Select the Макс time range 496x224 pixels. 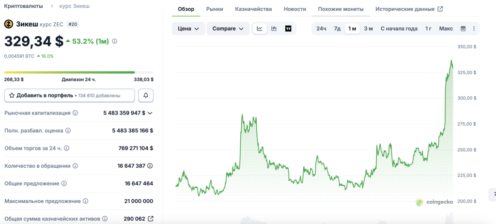[x=446, y=29]
